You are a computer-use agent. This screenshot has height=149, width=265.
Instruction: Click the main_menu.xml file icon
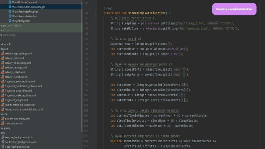[3, 123]
